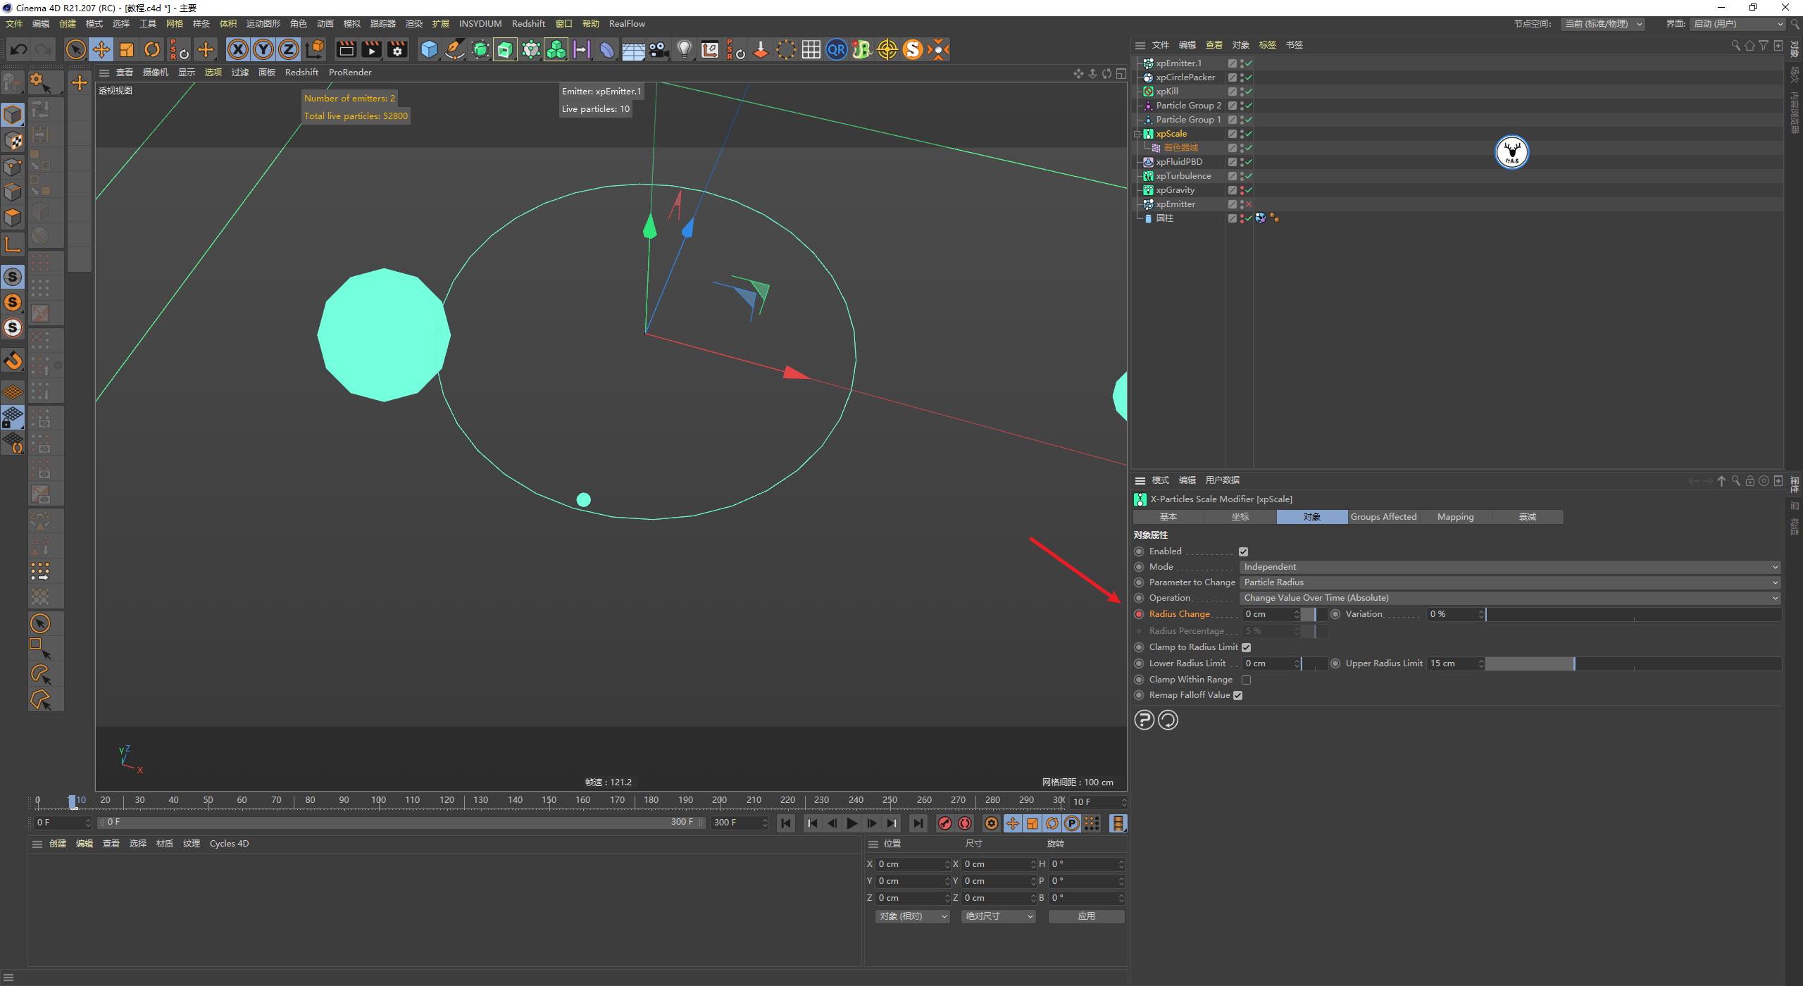Click the 应用 button in the coordinates panel
This screenshot has width=1803, height=986.
tap(1086, 916)
